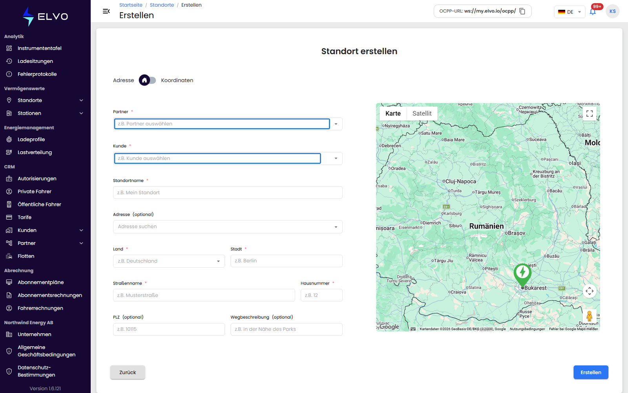Go to Standorte breadcrumb link
628x393 pixels.
click(x=162, y=5)
